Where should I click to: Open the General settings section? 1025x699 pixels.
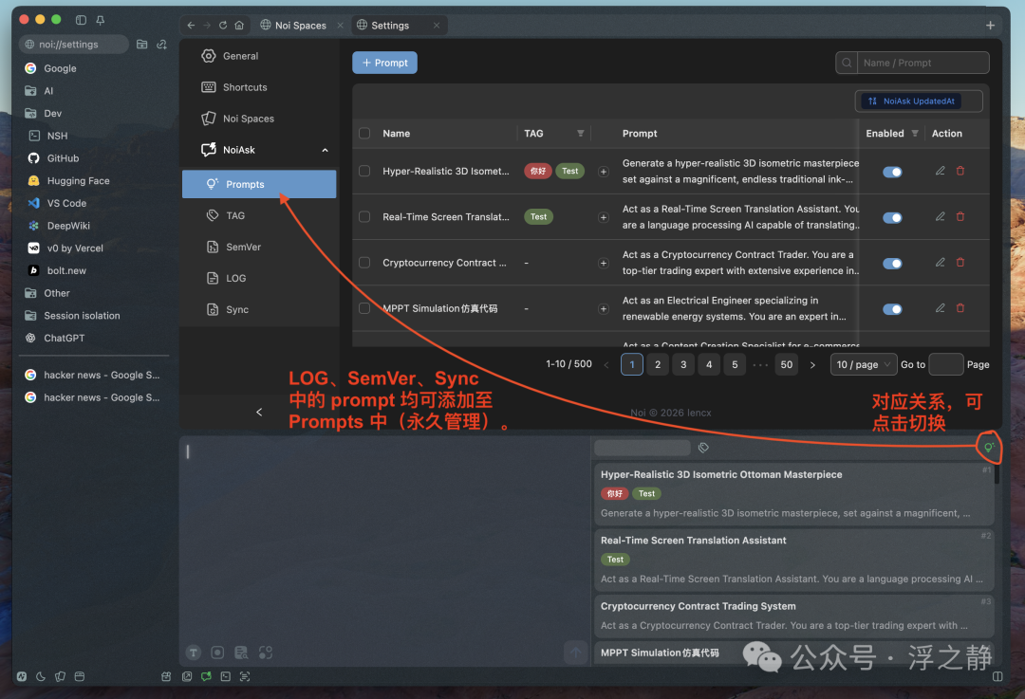[259, 56]
